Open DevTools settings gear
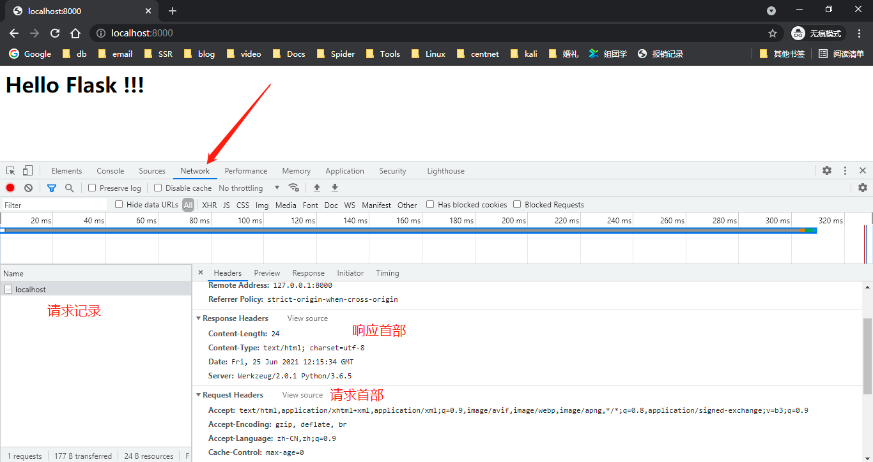 [827, 170]
